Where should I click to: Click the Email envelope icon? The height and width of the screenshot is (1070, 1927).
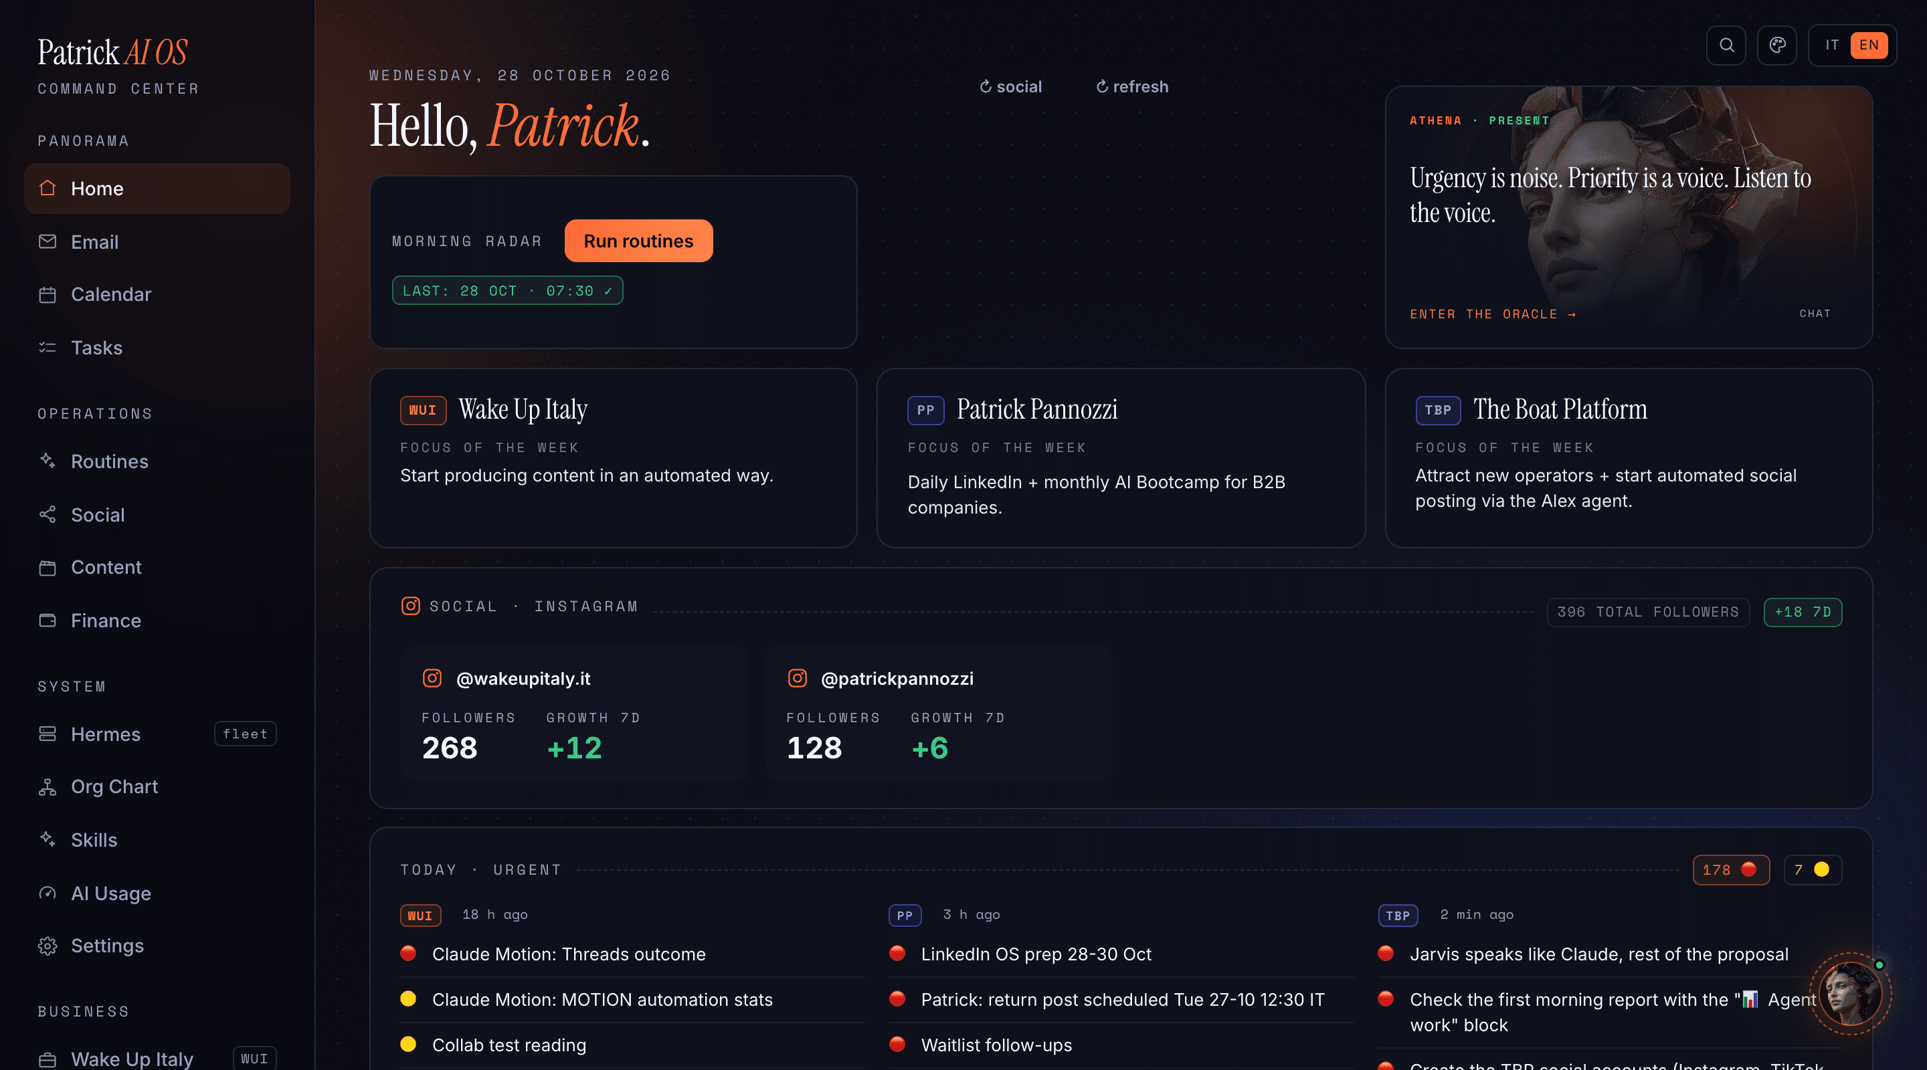[x=48, y=241]
